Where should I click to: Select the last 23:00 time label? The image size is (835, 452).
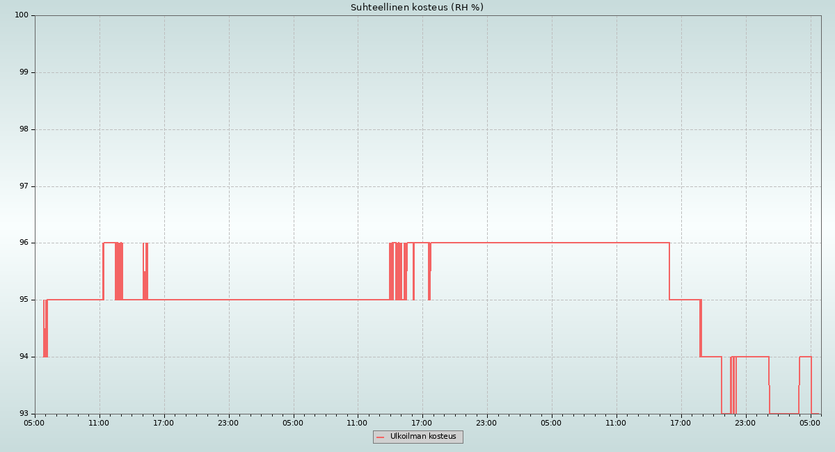point(745,423)
